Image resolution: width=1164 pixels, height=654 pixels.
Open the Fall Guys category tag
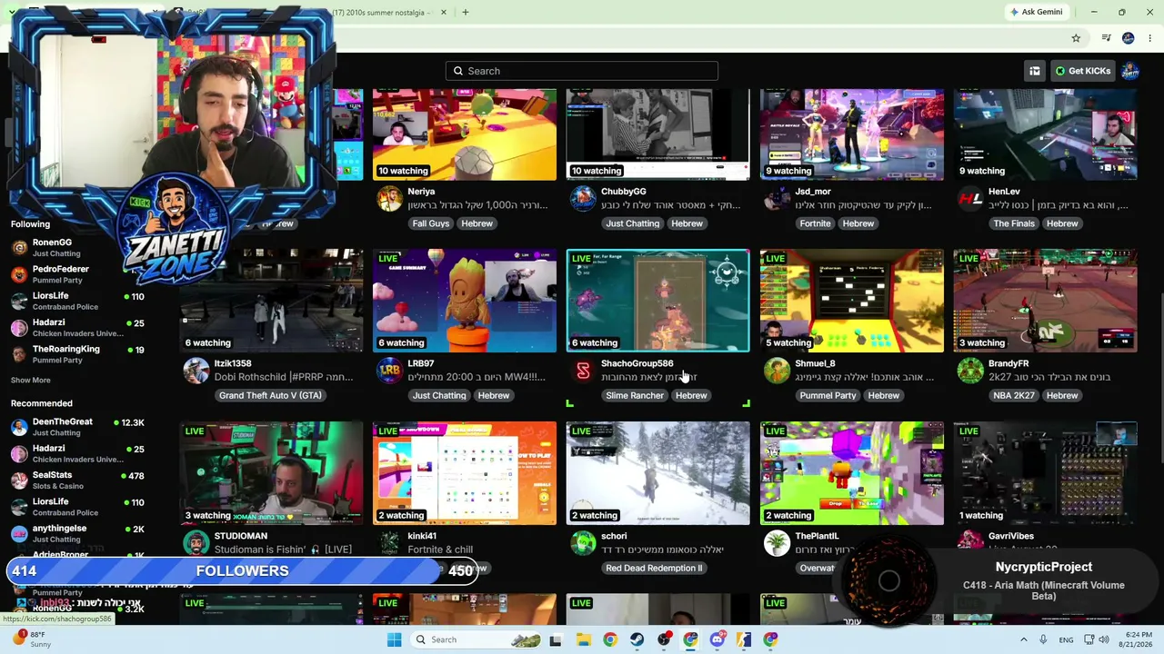coord(431,223)
